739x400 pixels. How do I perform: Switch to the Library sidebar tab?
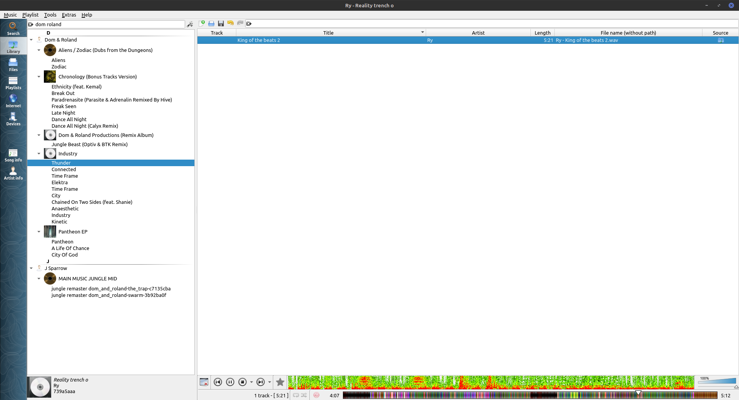[x=13, y=47]
